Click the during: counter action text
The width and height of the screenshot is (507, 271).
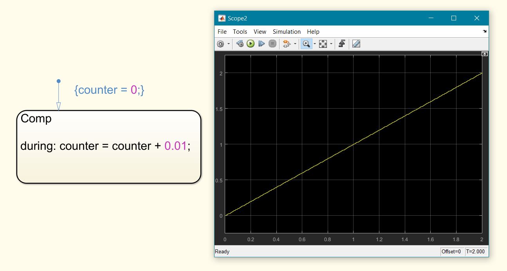tap(105, 146)
